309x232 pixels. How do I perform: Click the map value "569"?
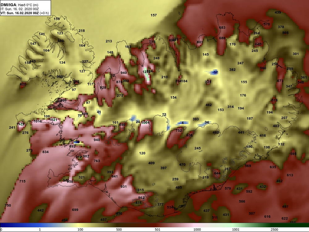tap(248, 166)
